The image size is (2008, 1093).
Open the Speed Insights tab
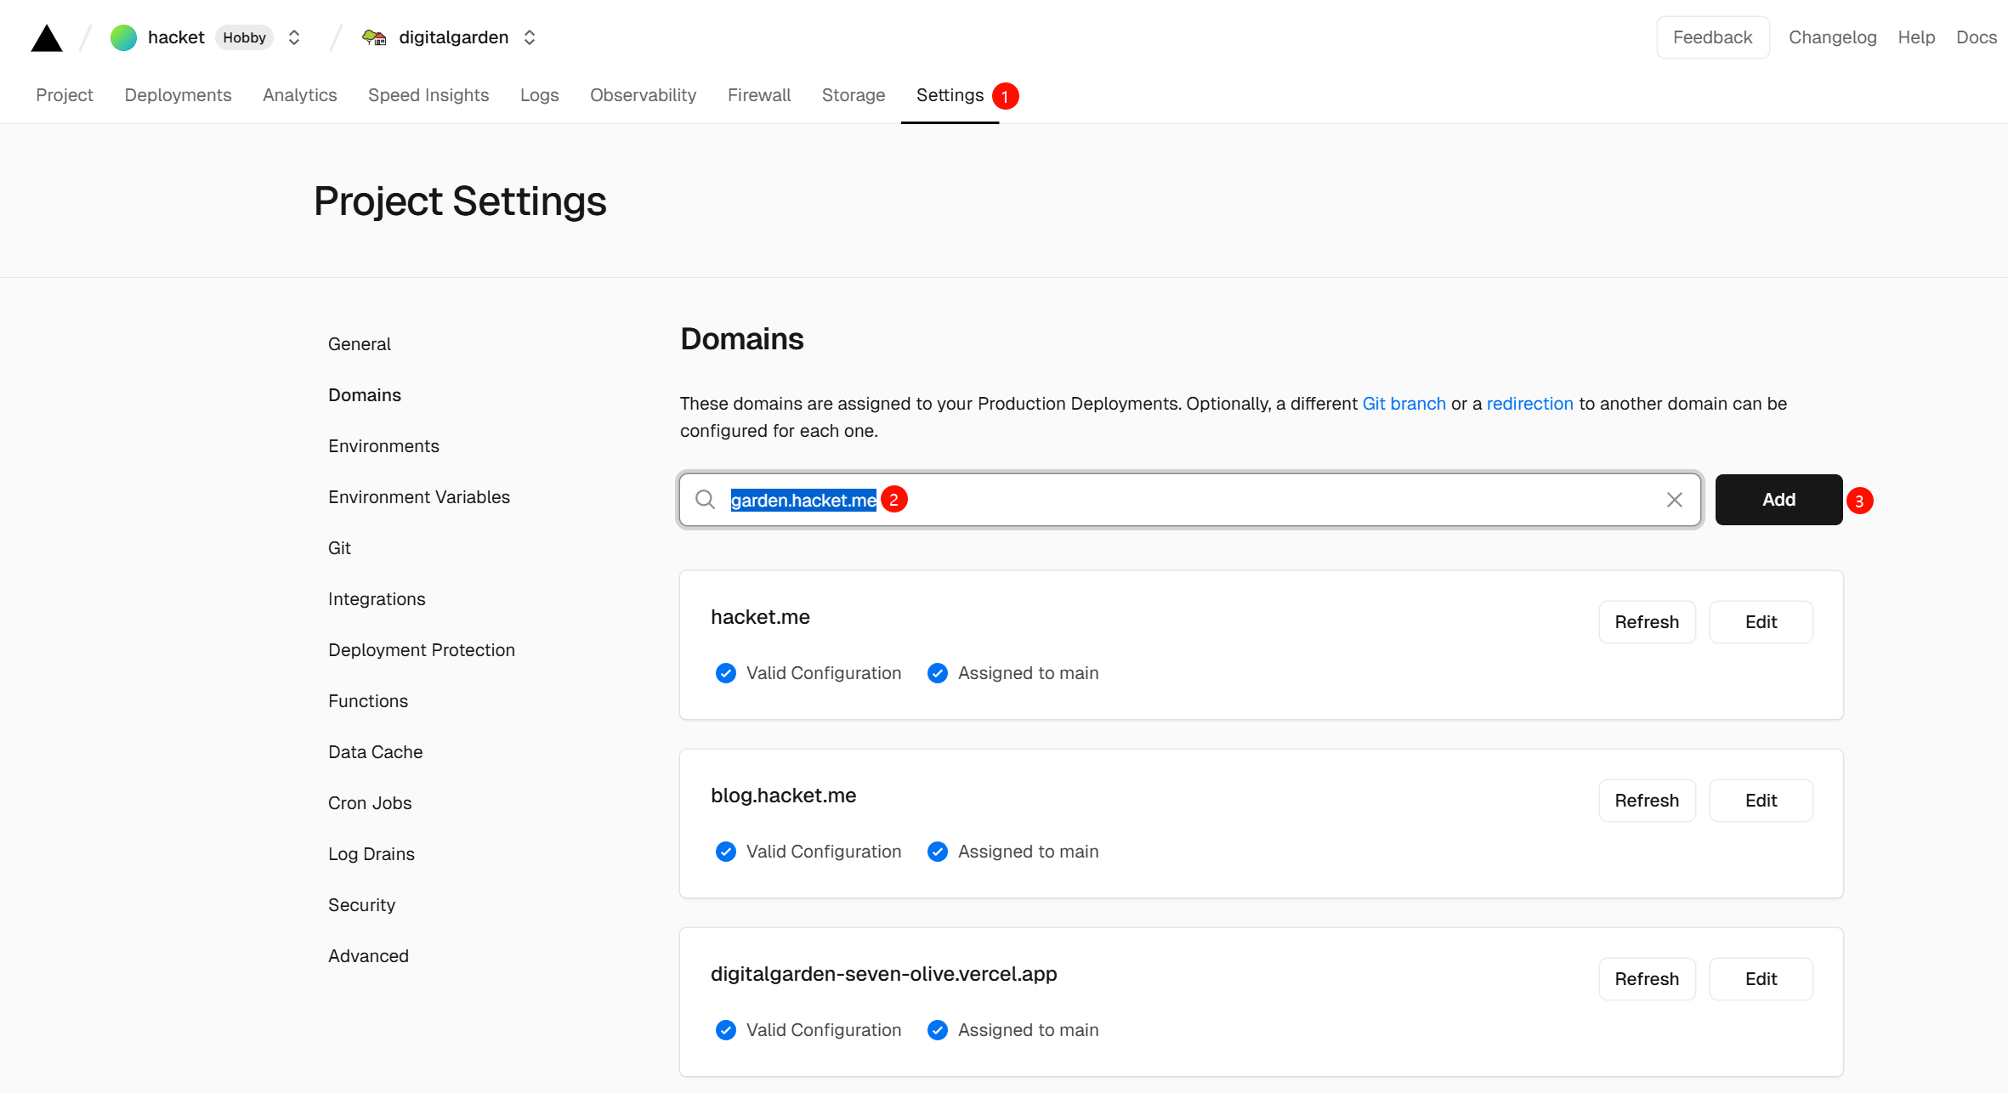[428, 95]
